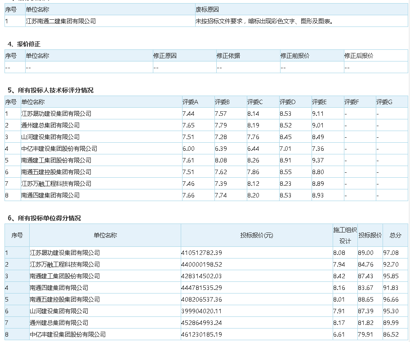Click the 评委E score 9.37
This screenshot has height=342, width=410.
[x=318, y=160]
